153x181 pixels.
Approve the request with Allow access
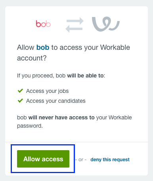coord(43,159)
